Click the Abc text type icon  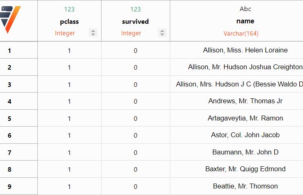click(x=245, y=9)
